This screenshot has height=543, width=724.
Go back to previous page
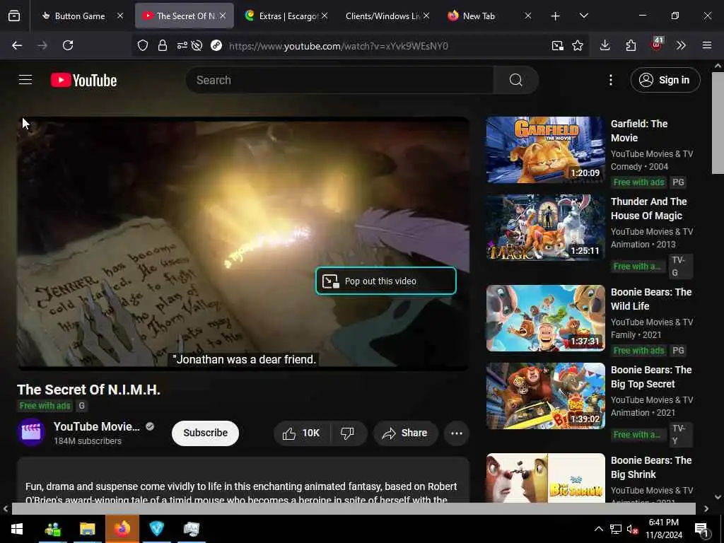click(x=17, y=45)
